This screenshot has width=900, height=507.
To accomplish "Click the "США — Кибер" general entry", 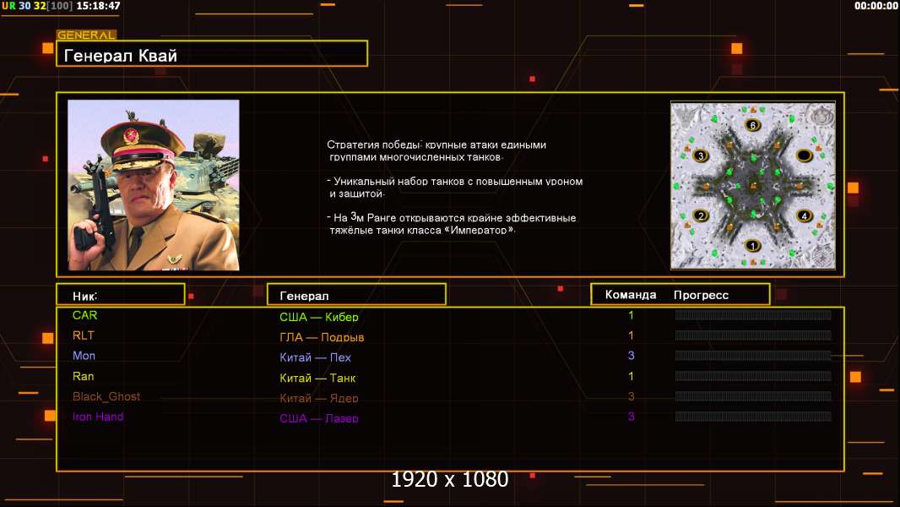I will pyautogui.click(x=319, y=317).
